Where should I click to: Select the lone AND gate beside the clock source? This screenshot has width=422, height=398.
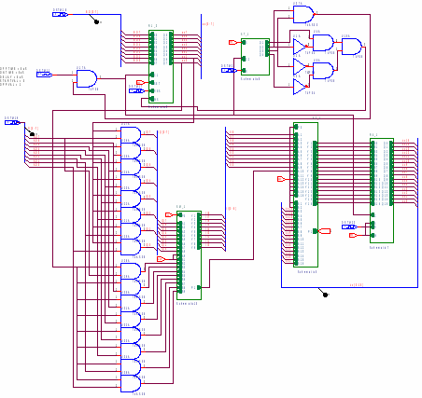pyautogui.click(x=87, y=78)
